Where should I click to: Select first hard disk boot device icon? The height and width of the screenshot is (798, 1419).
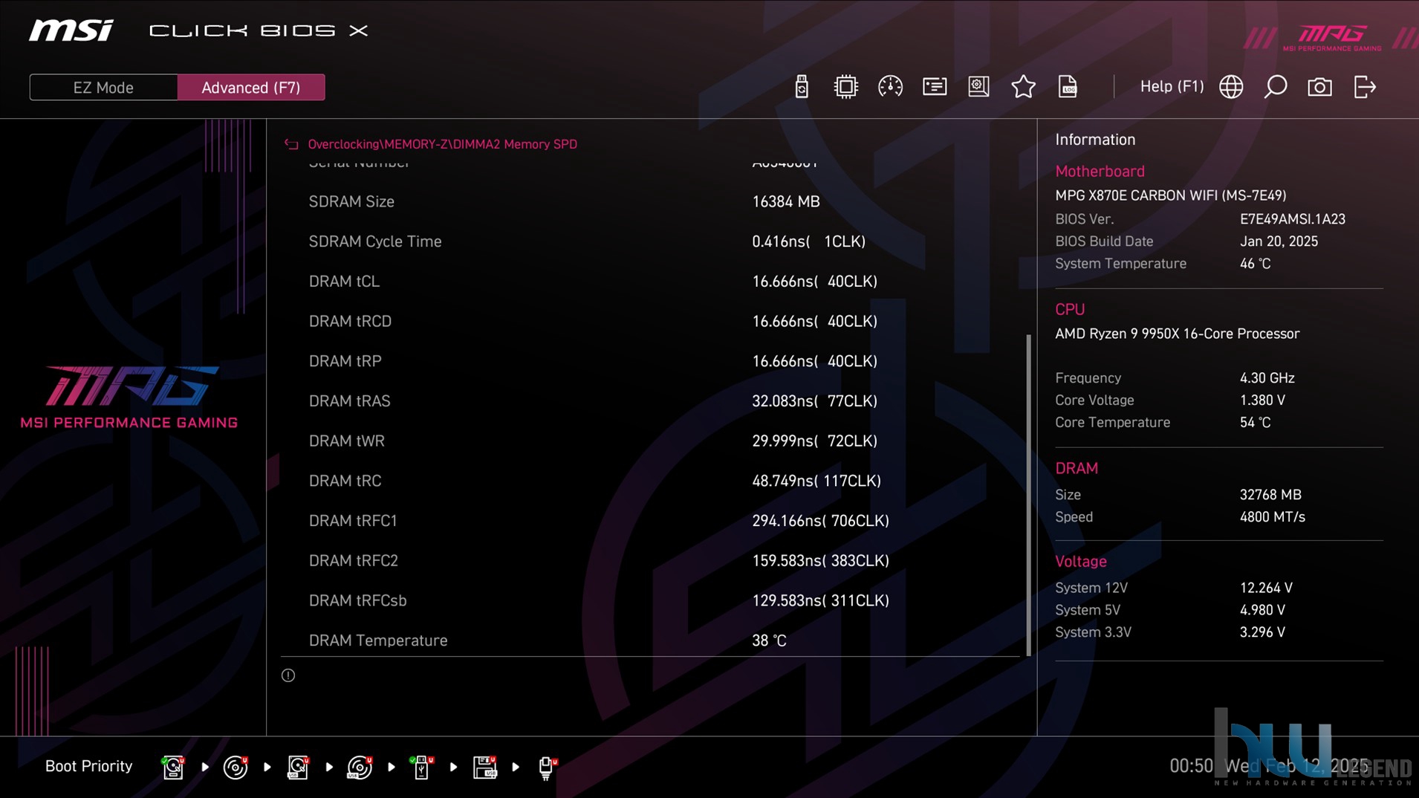pyautogui.click(x=173, y=767)
